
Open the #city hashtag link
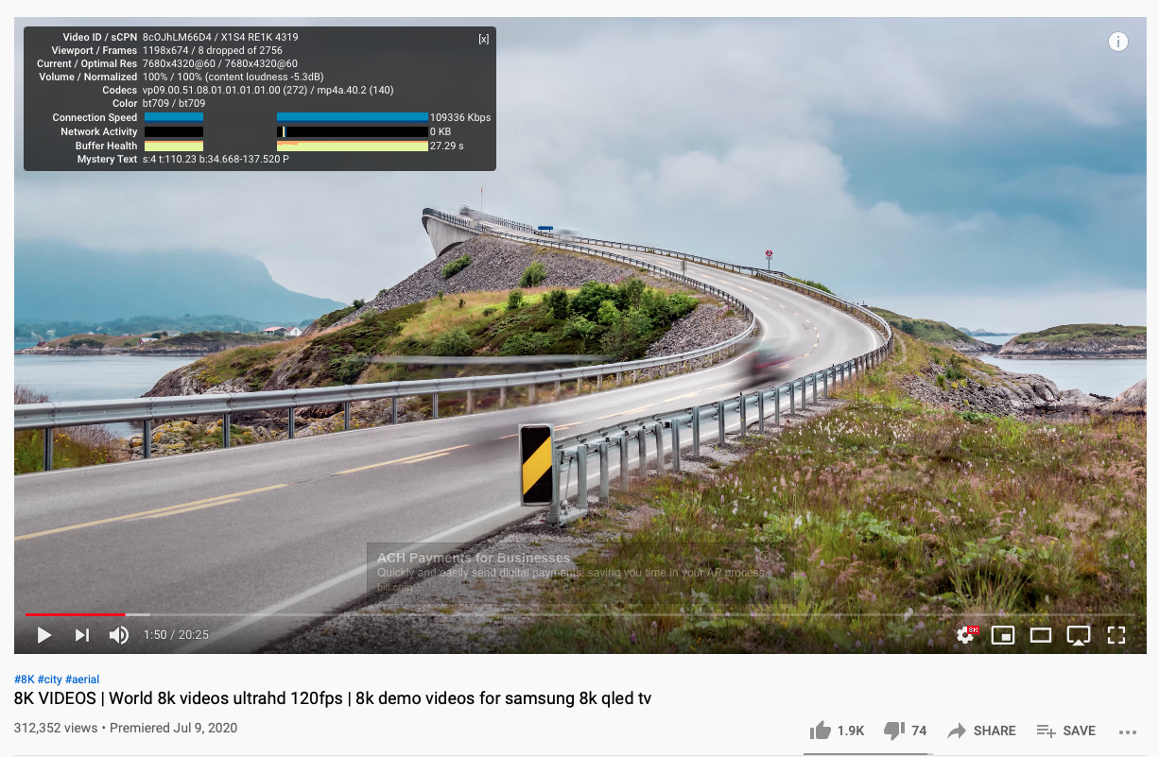tap(50, 680)
